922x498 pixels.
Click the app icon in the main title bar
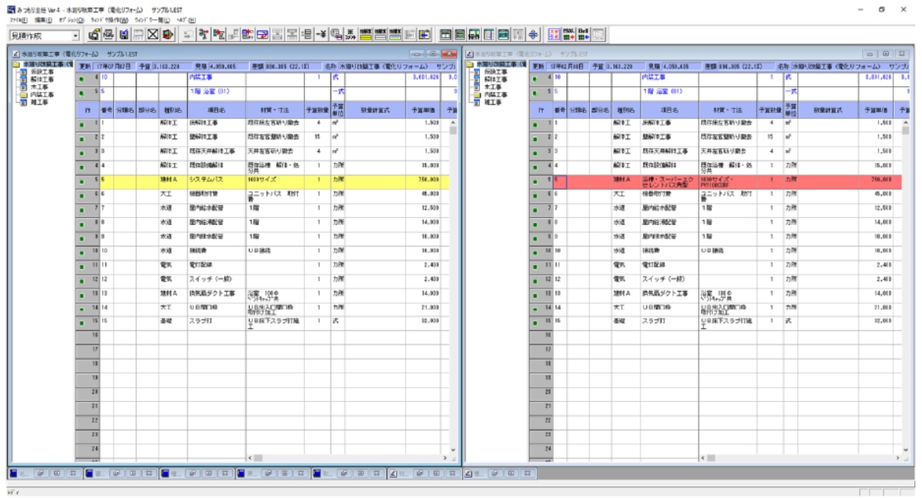point(11,9)
